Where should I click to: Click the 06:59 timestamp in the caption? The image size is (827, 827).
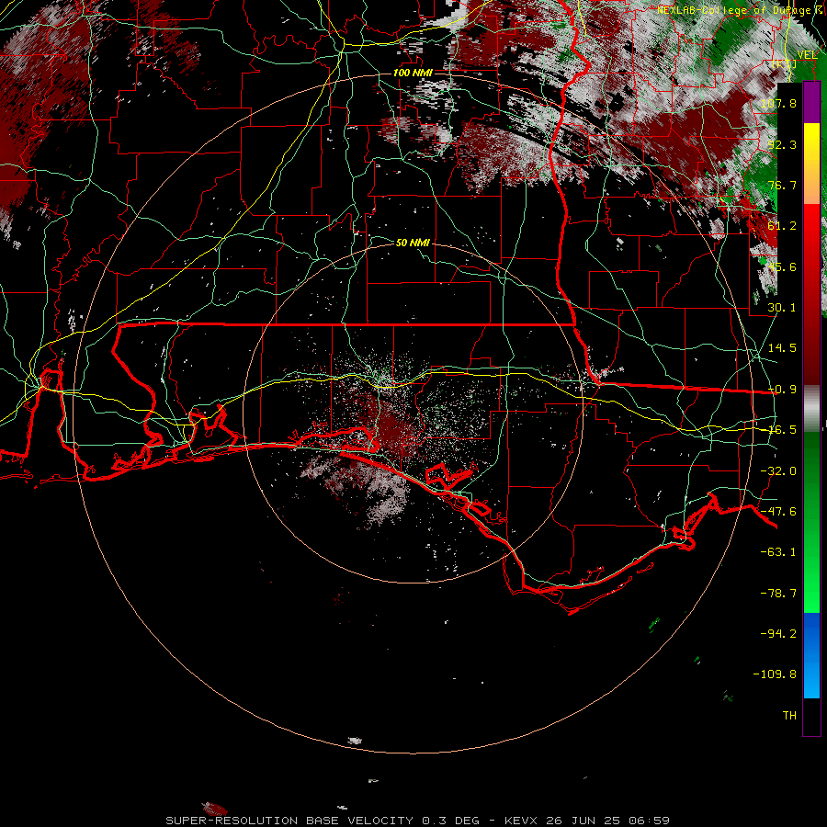648,821
